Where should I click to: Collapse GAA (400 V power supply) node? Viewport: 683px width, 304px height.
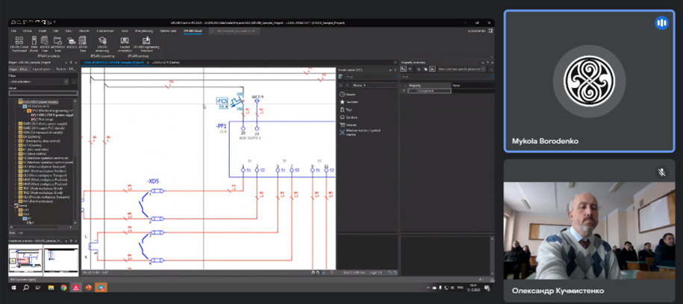(16, 101)
